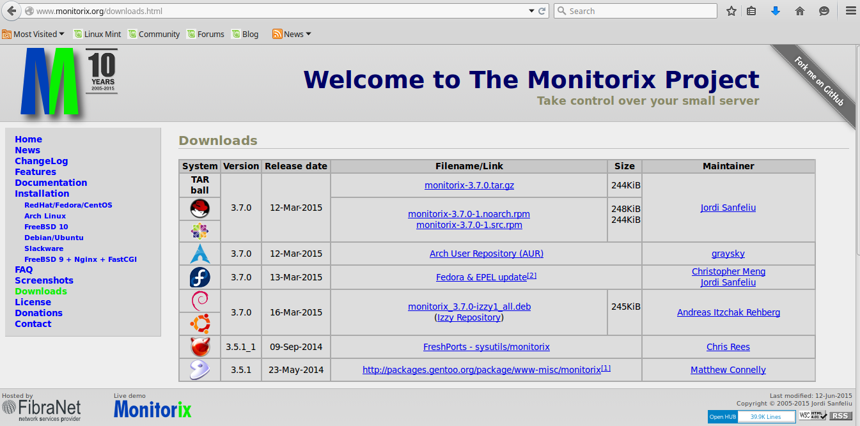Open Arch User Repository (AUR) link

(487, 254)
